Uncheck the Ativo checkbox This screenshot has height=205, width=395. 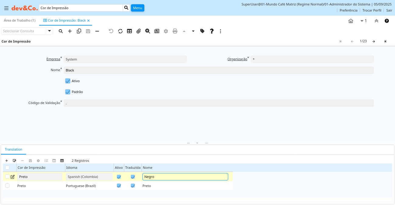click(68, 81)
